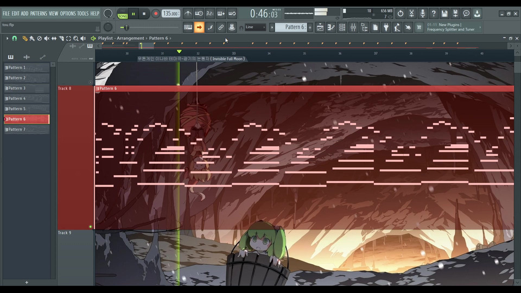The width and height of the screenshot is (521, 293).
Task: Select the Mute tool
Action: (x=47, y=39)
